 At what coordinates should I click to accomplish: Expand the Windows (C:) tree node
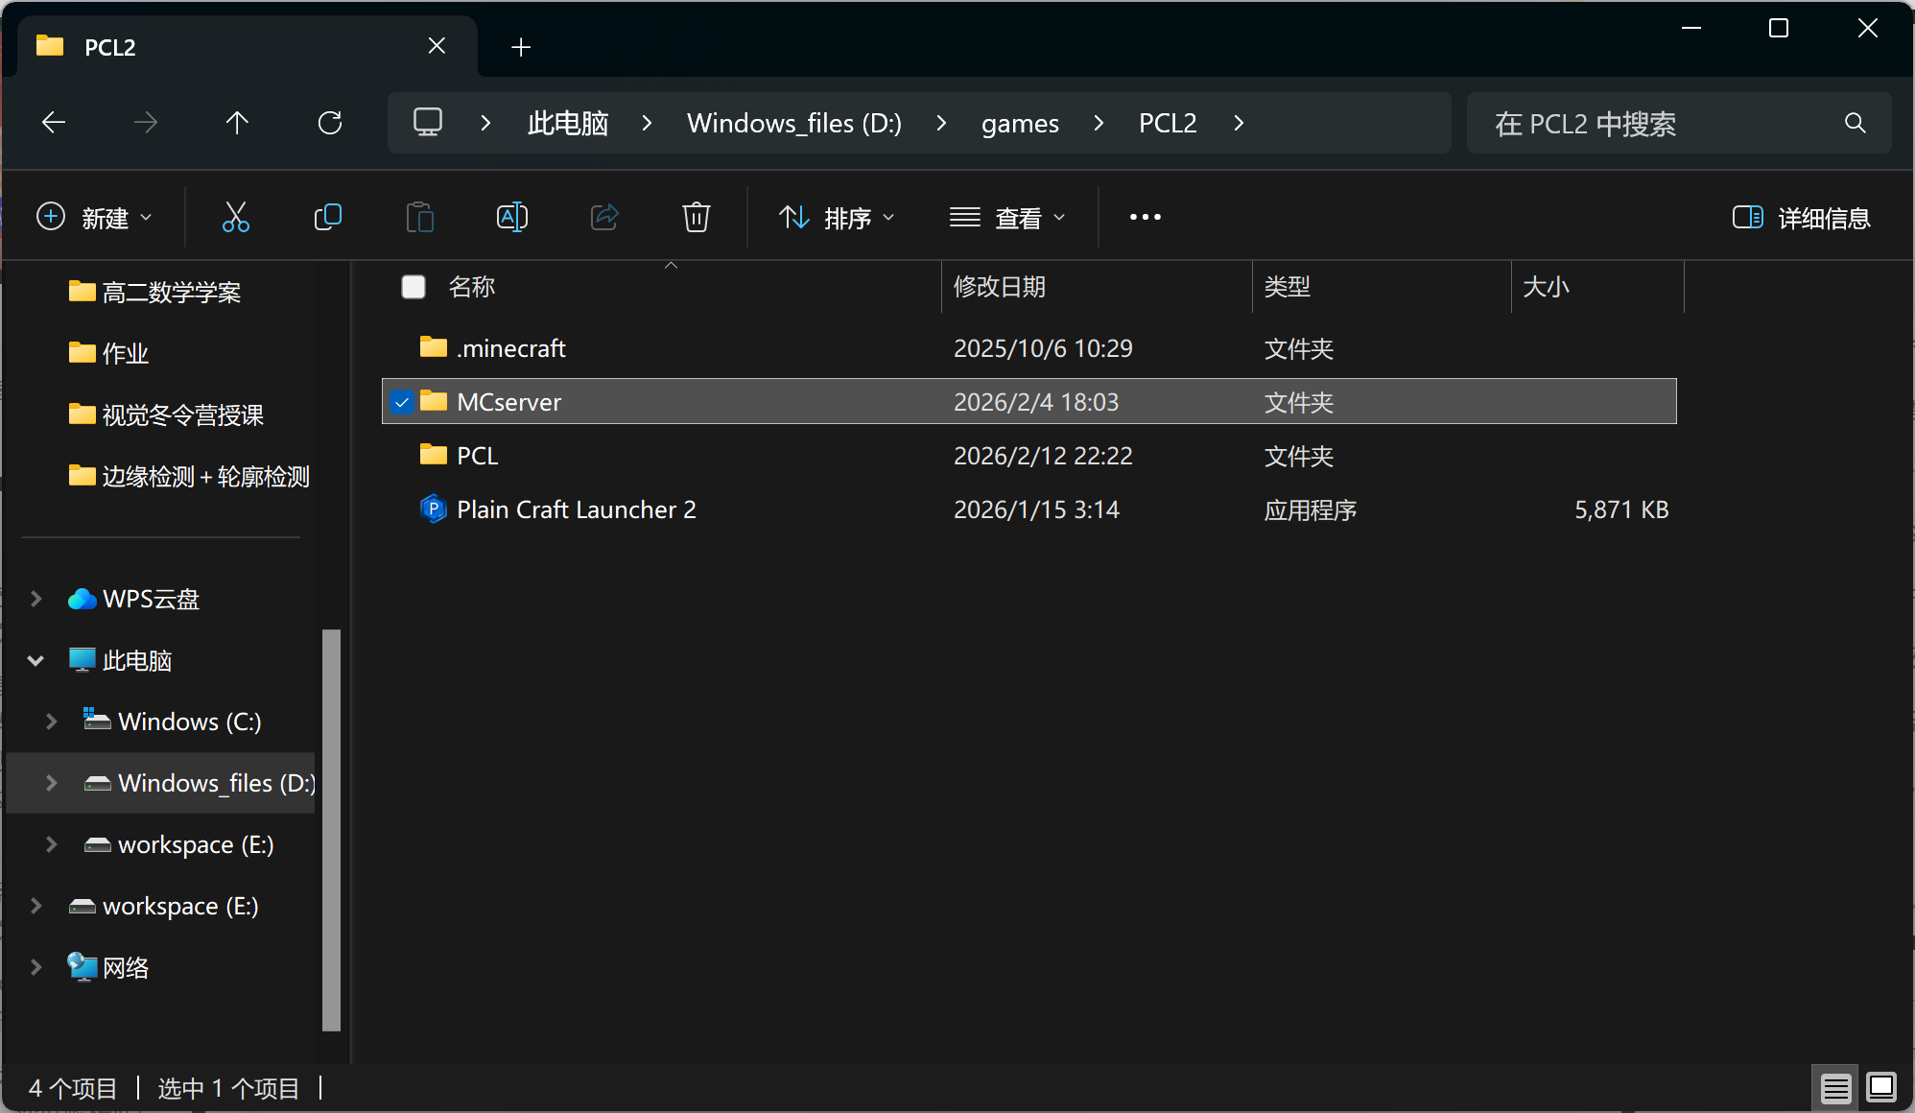coord(52,722)
